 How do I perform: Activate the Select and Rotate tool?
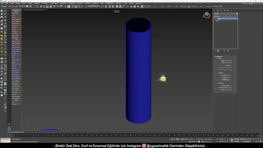44,7
